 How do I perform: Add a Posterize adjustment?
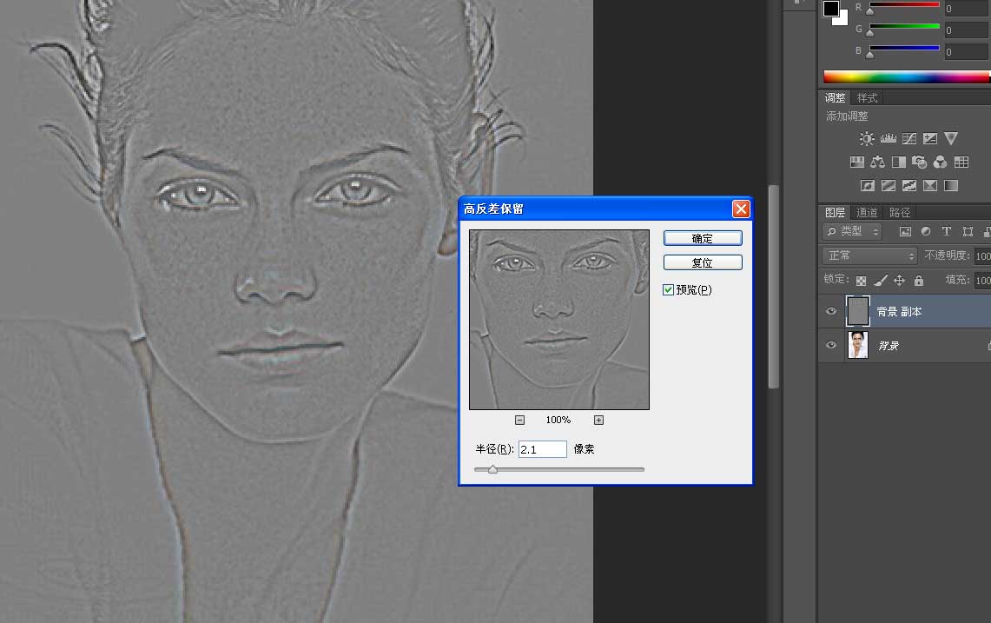pos(888,185)
